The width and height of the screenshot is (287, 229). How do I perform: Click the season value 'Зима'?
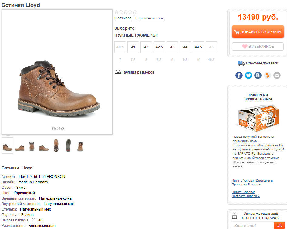21,187
